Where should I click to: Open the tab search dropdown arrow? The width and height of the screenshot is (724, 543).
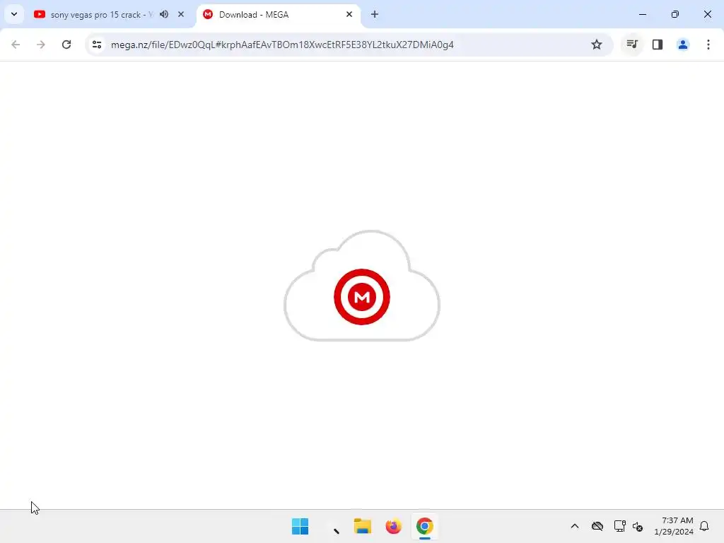14,14
